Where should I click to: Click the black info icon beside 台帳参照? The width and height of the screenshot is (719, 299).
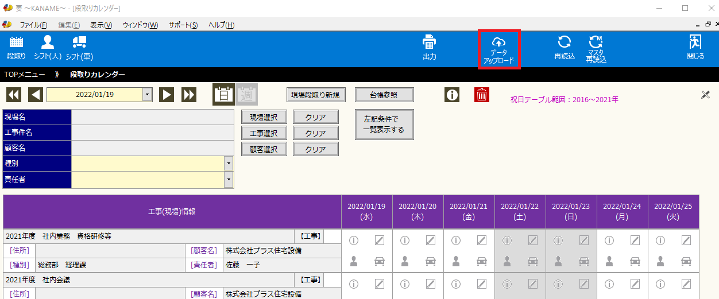click(452, 95)
